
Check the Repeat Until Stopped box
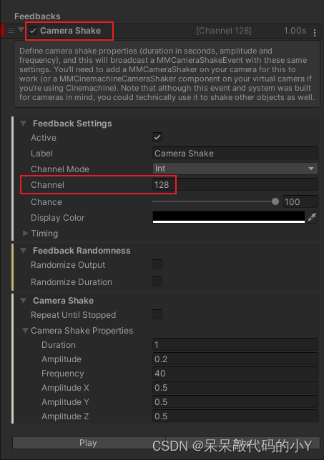[x=157, y=314]
